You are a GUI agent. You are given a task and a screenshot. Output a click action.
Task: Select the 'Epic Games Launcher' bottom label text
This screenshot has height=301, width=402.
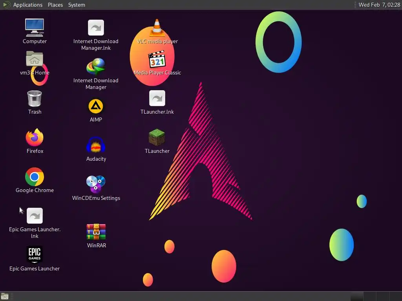[x=35, y=268]
